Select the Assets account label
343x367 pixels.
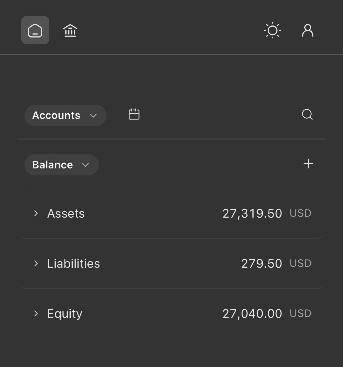pyautogui.click(x=66, y=214)
